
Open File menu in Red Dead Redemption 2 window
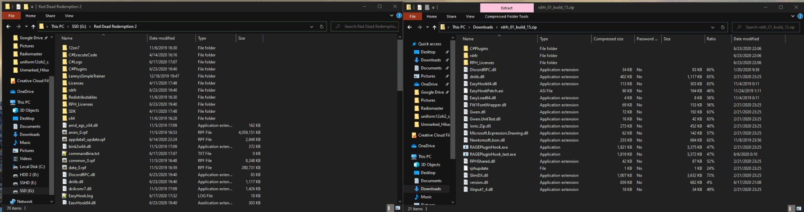[11, 16]
